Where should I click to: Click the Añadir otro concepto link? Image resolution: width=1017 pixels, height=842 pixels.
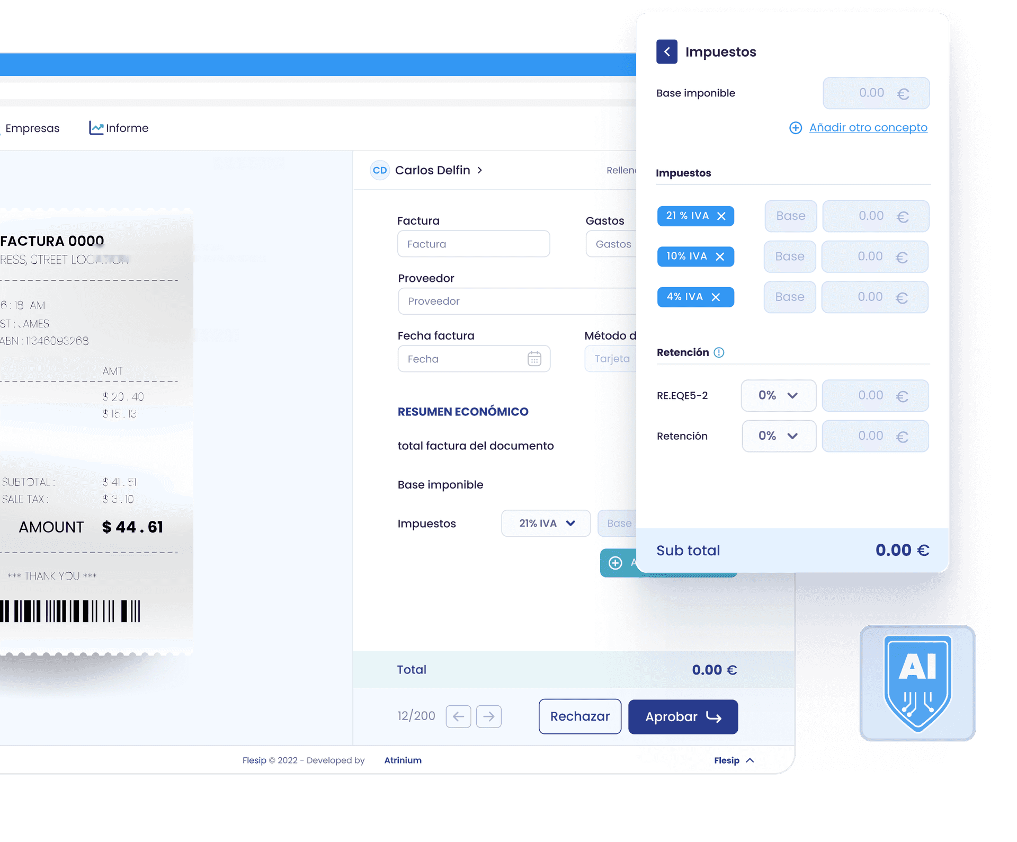point(868,128)
